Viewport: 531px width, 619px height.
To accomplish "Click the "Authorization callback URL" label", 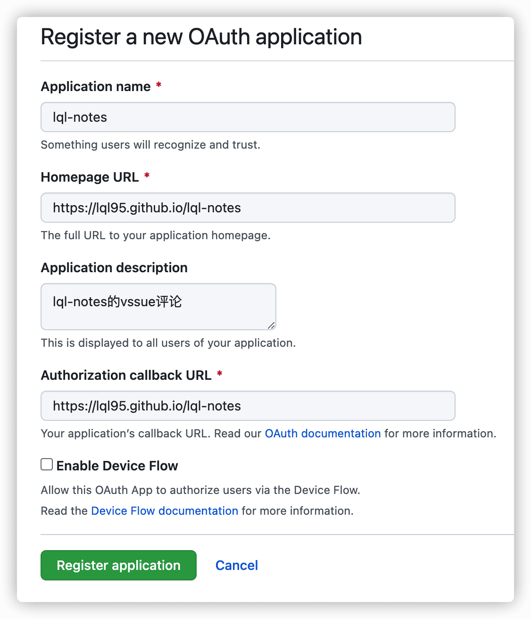I will [126, 376].
